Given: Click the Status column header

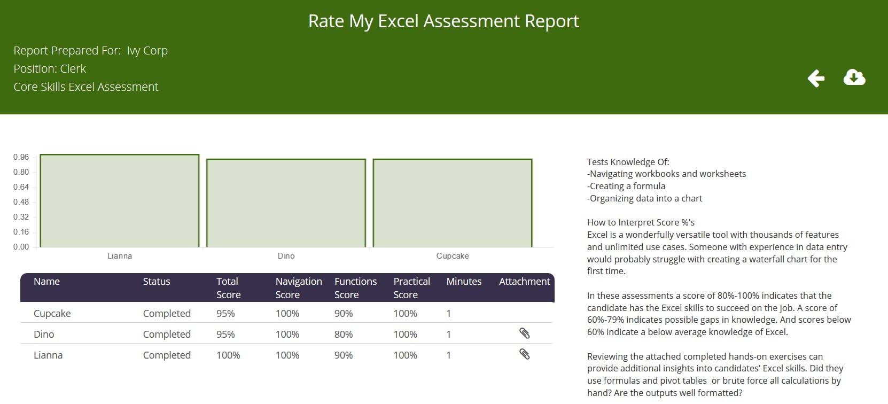Looking at the screenshot, I should pos(156,282).
